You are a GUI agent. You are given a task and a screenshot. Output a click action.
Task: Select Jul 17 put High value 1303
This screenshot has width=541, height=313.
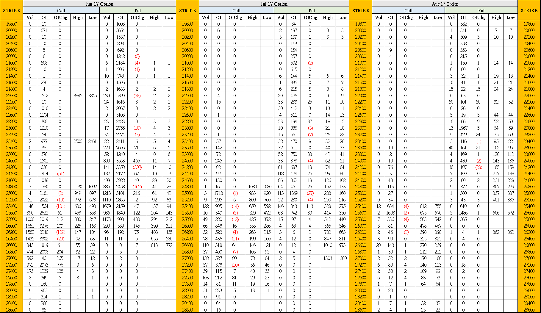pos(328,258)
